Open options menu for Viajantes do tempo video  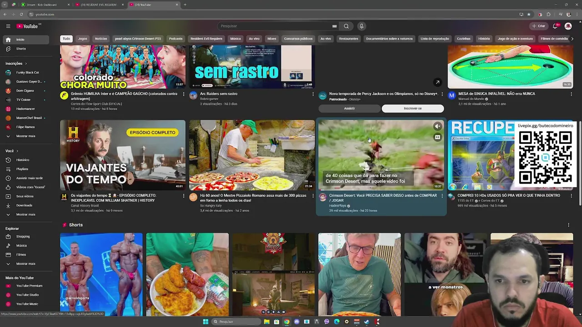pyautogui.click(x=184, y=196)
